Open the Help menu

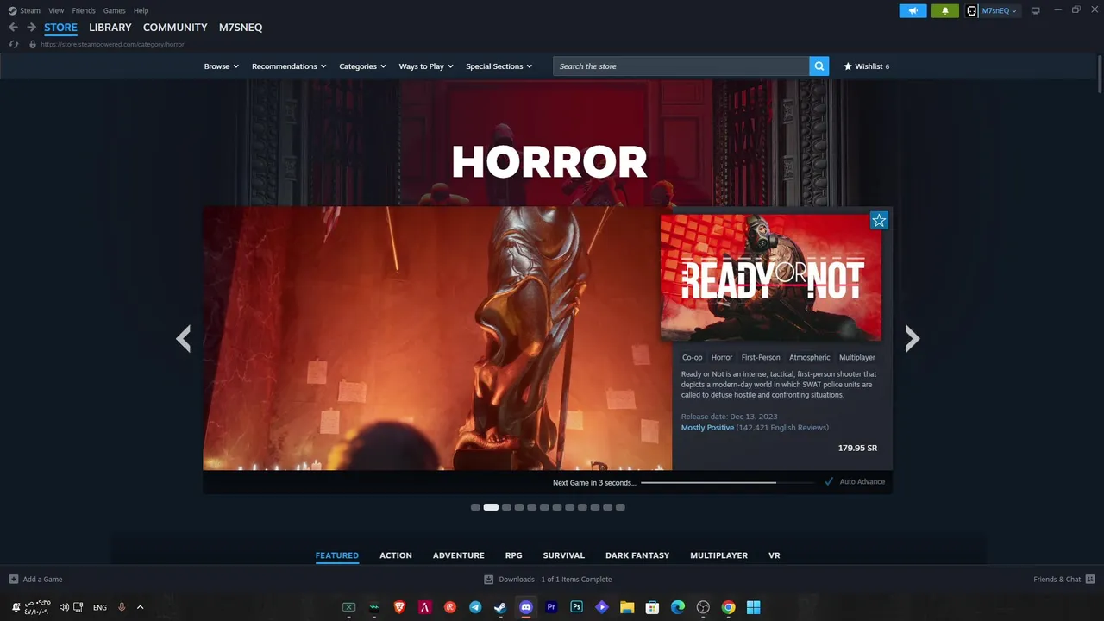(x=141, y=10)
